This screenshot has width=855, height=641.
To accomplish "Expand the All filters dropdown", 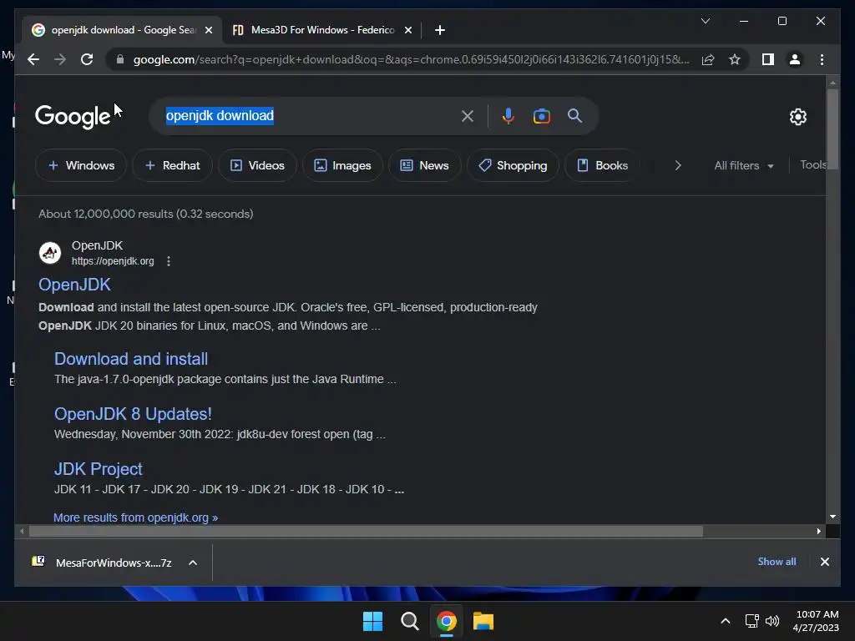I will pyautogui.click(x=744, y=165).
